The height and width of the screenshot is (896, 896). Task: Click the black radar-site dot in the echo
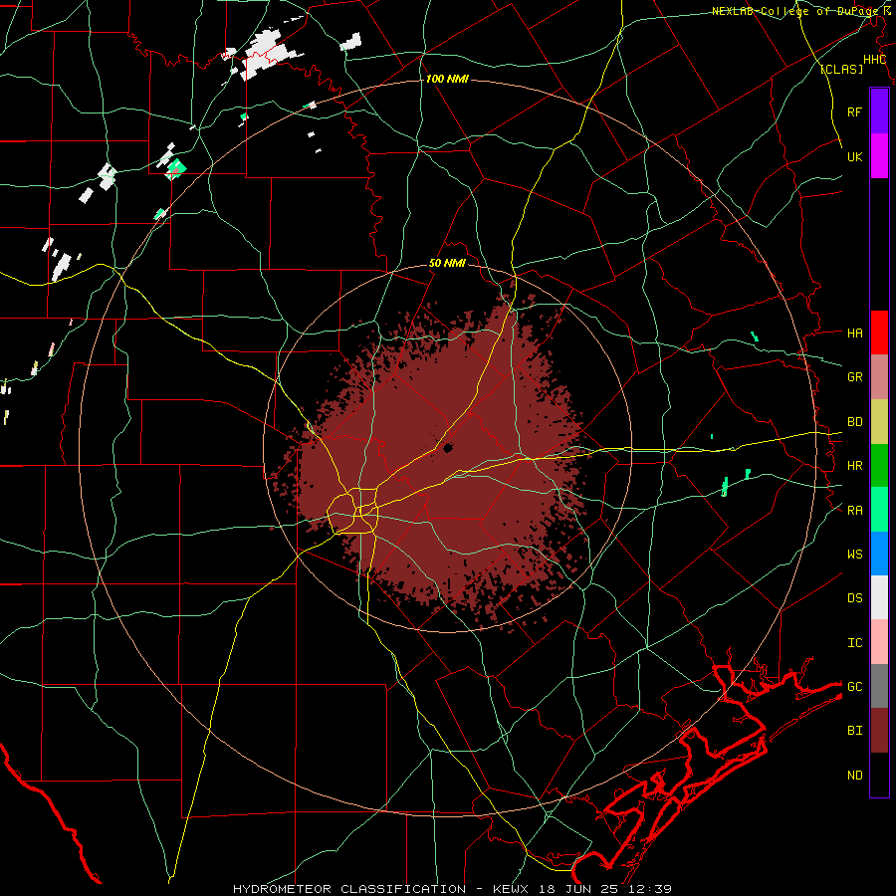448,448
